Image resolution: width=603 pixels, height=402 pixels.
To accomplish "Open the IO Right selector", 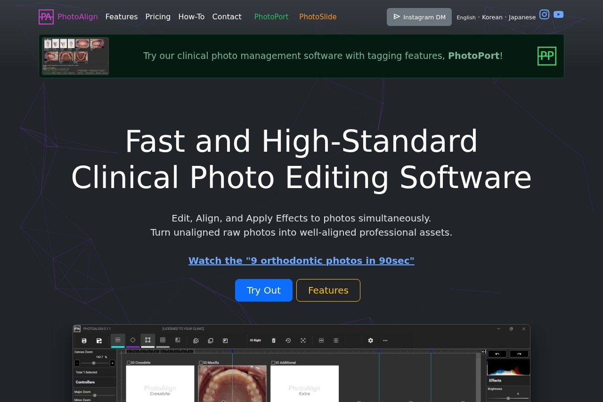I will 255,340.
